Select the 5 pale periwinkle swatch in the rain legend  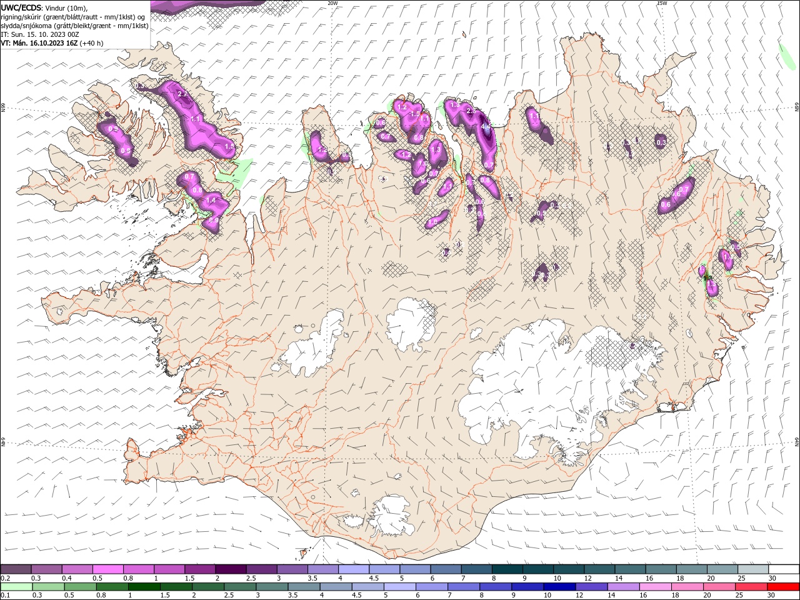[x=399, y=587]
